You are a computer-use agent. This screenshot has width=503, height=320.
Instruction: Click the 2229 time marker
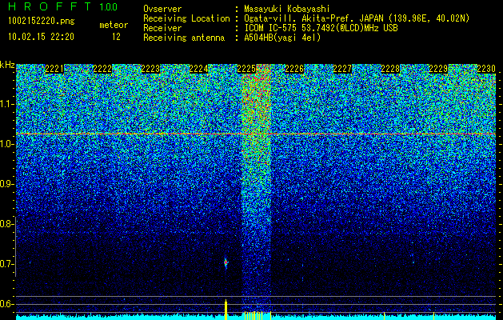pos(438,69)
